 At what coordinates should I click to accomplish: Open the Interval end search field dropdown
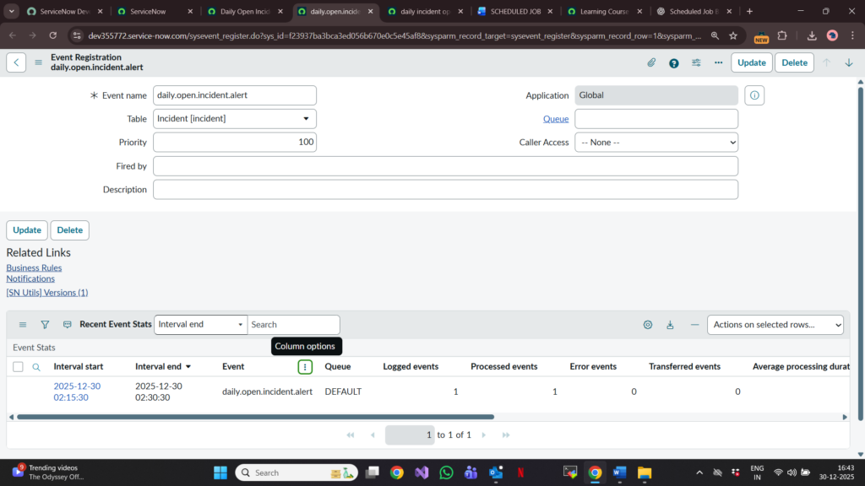[x=200, y=325]
